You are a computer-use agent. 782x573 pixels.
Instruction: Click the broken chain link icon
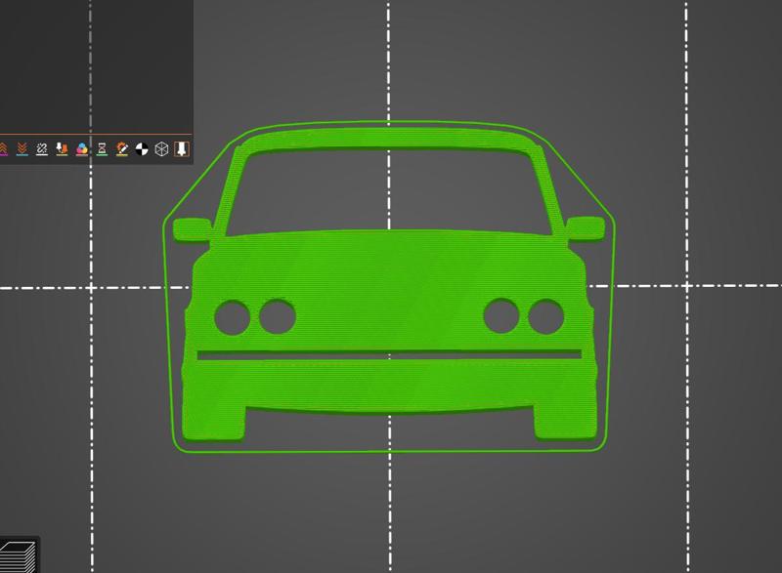42,148
